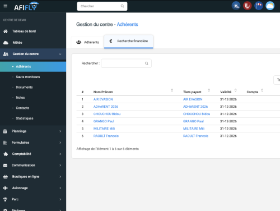Toggle the hamburger menu icon
Image resolution: width=280 pixels, height=211 pixels.
coord(6,6)
